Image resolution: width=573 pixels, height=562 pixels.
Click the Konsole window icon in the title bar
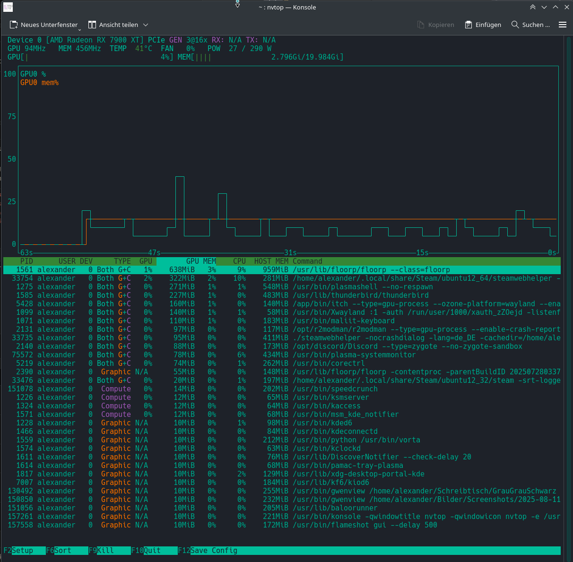point(8,7)
